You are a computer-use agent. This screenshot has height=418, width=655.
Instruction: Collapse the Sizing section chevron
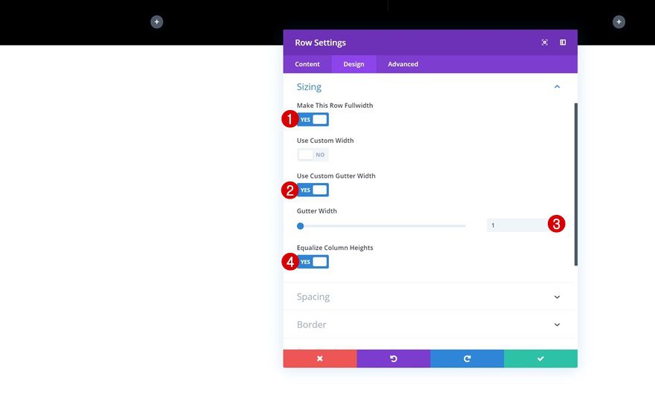[x=557, y=86]
